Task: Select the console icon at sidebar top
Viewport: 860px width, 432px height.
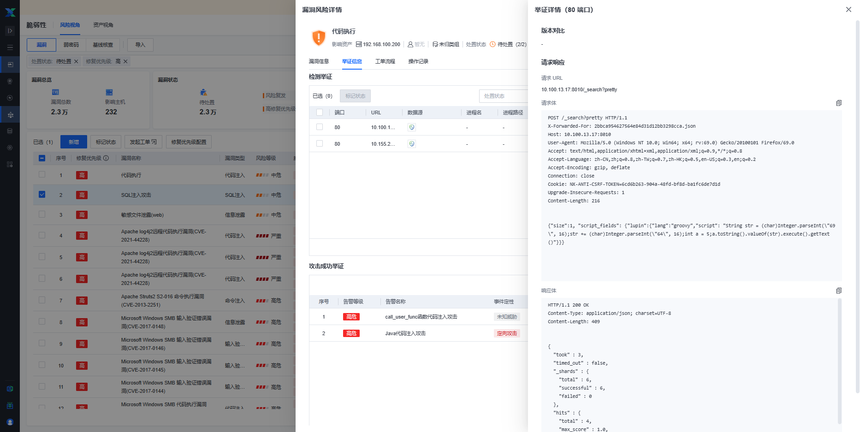Action: 10,30
